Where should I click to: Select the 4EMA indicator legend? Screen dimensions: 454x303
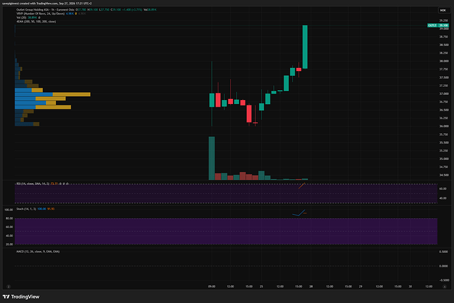pyautogui.click(x=36, y=22)
